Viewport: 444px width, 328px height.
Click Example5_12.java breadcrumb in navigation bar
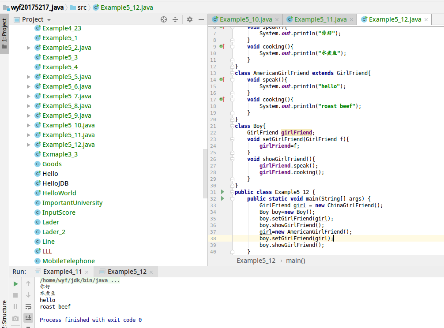point(123,7)
